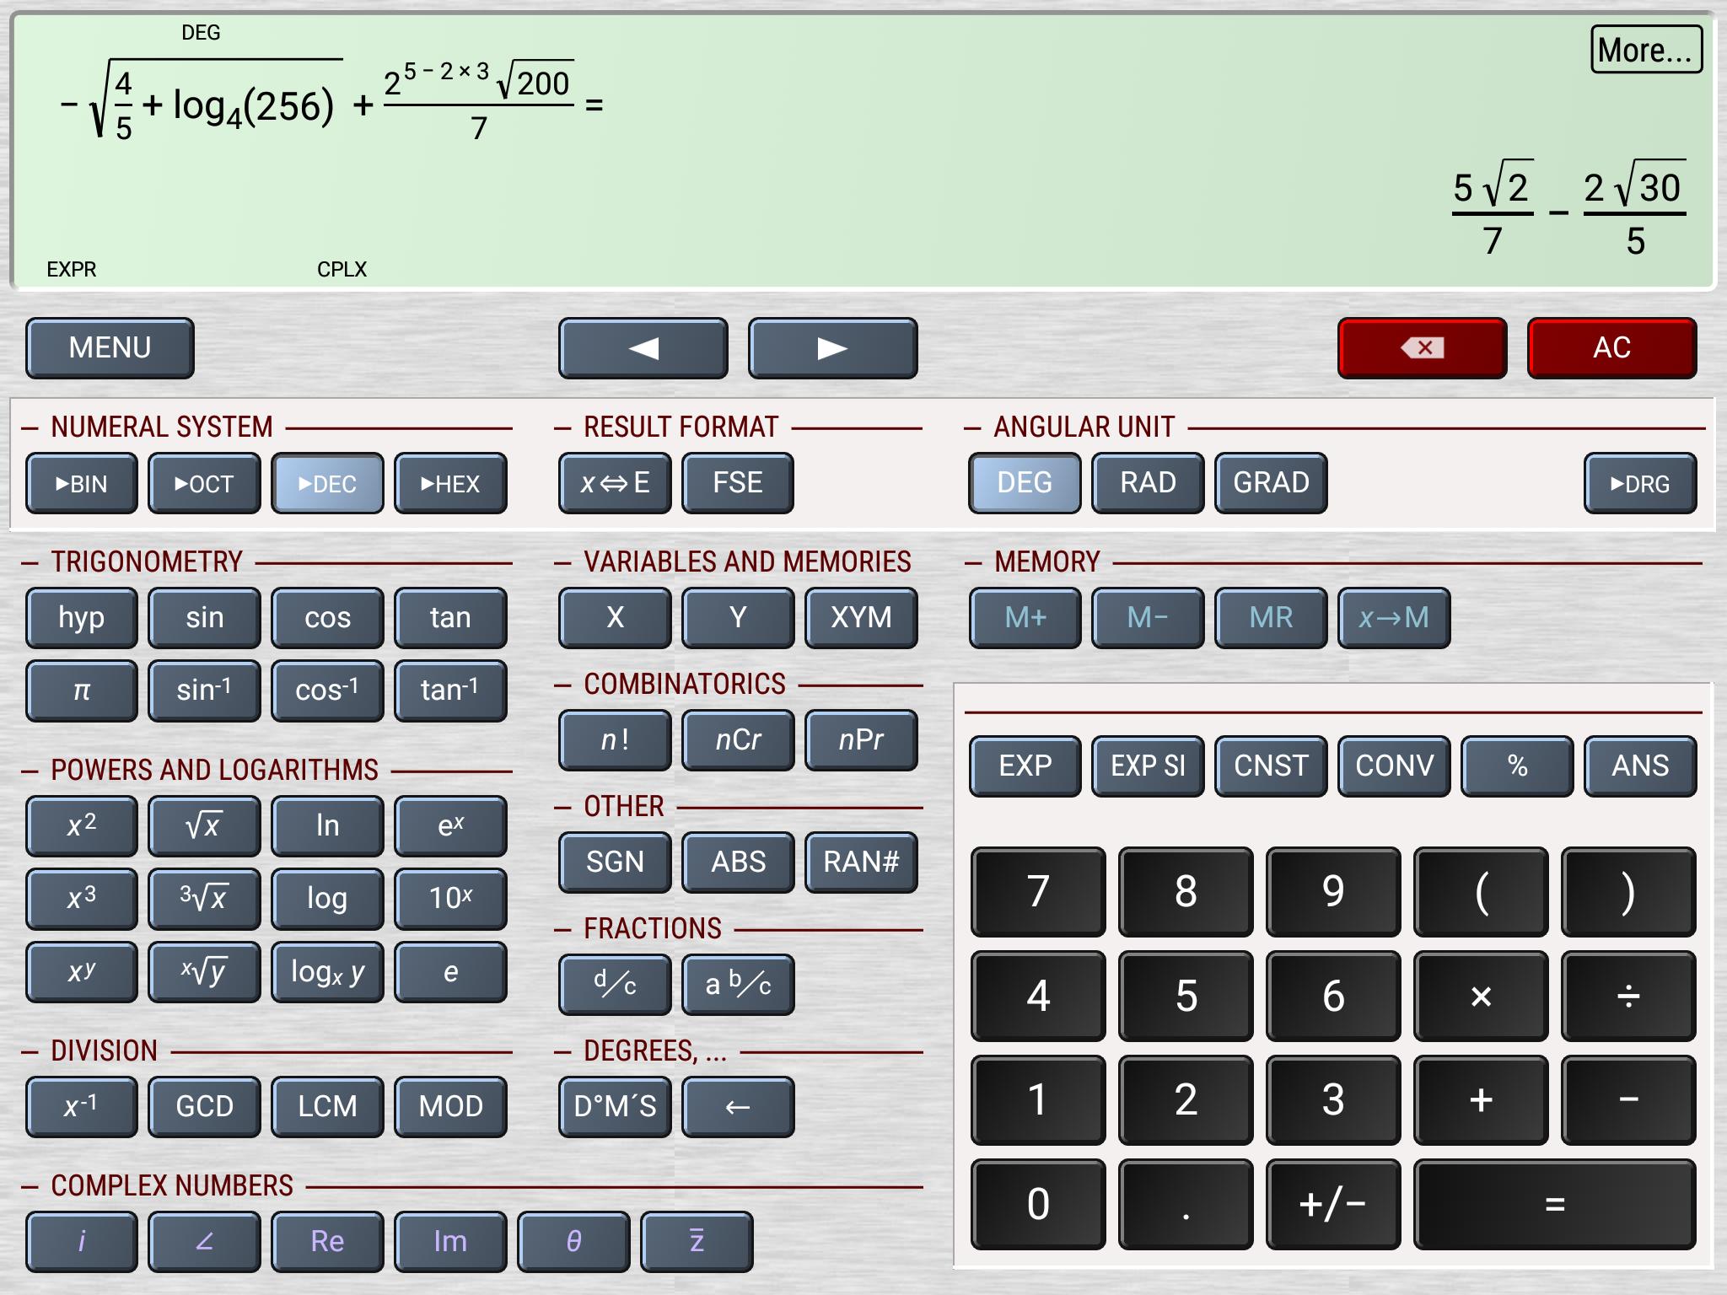
Task: Select GRAD angular unit
Action: tap(1270, 483)
